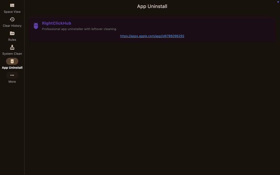
Task: Click the blue dot indicator at top-right
Action: (278, 2)
